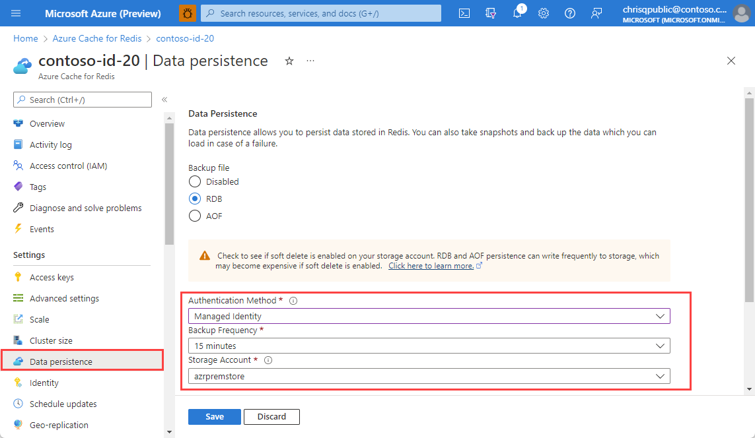Expand the Backup Frequency dropdown
755x438 pixels.
point(429,346)
